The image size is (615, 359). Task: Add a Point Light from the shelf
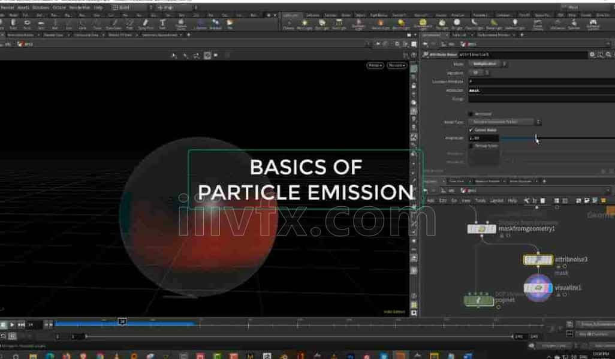pyautogui.click(x=305, y=25)
